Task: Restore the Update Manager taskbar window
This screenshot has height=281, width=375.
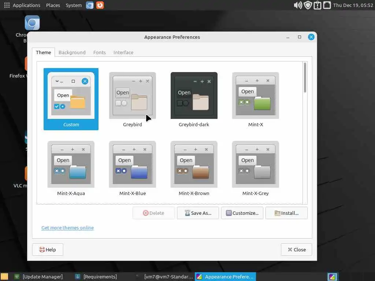Action: pyautogui.click(x=38, y=277)
